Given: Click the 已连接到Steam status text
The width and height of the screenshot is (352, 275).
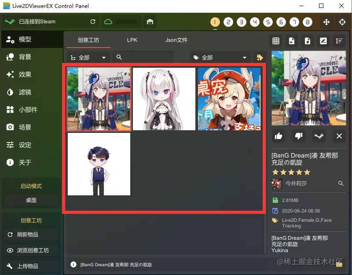Looking at the screenshot, I should (x=37, y=22).
